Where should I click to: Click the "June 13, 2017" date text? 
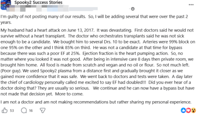point(81,30)
